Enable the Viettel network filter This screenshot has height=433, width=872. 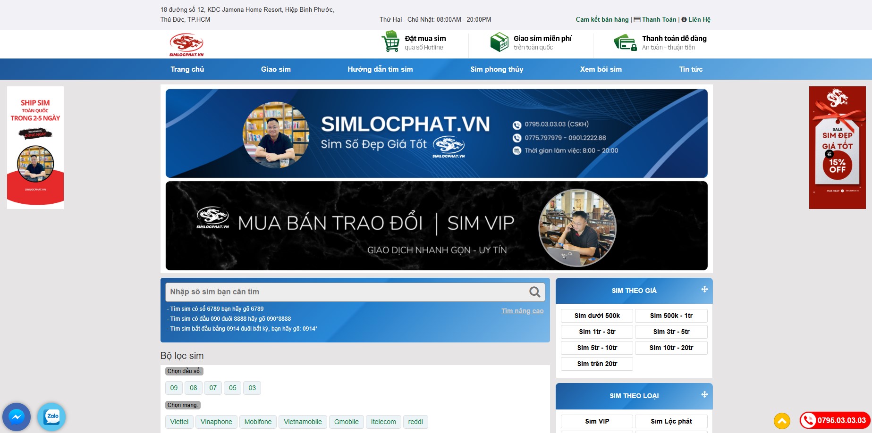point(179,422)
